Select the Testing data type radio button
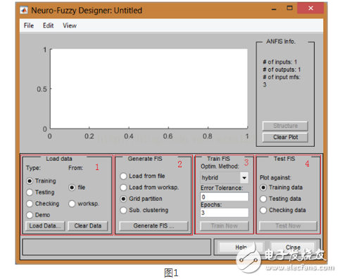Viewport: 340px width, 279px height. pos(30,193)
